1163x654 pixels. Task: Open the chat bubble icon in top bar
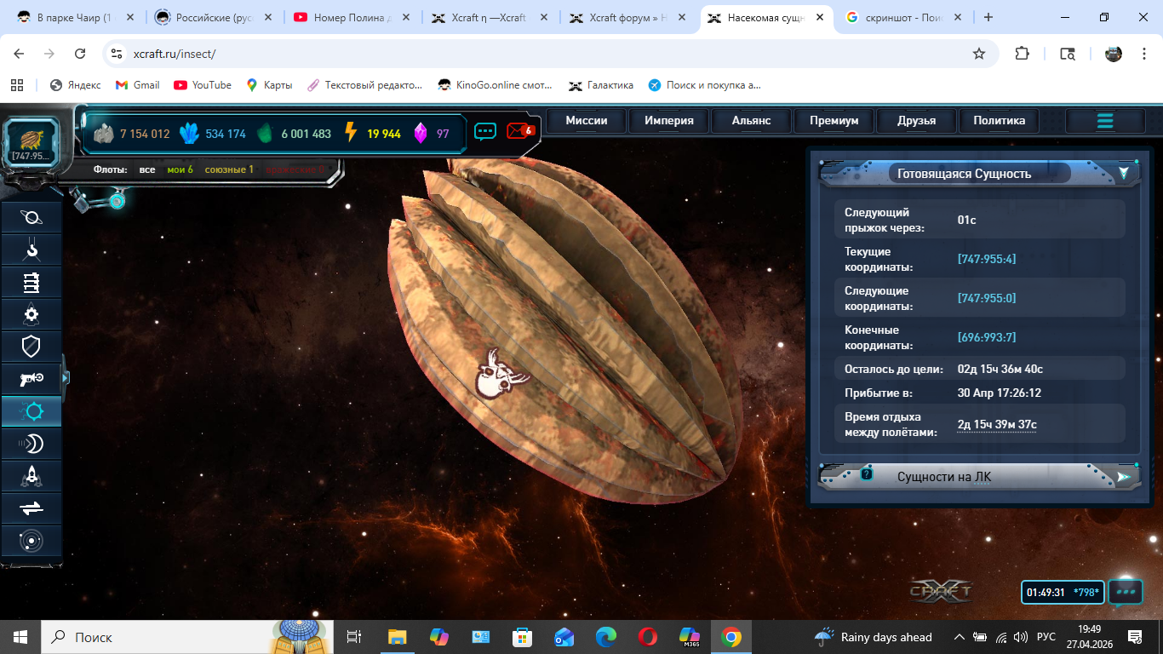(485, 131)
